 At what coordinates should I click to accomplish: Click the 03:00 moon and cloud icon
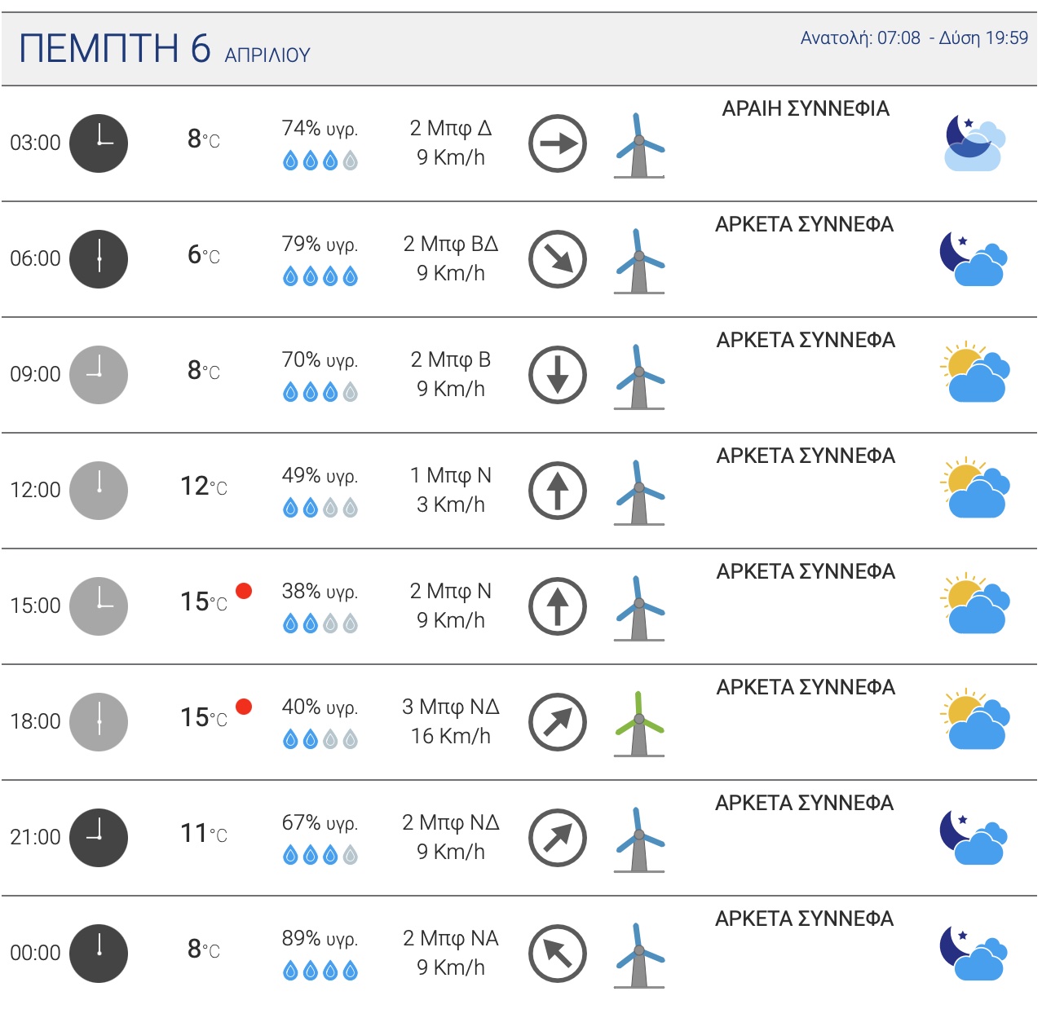tap(974, 143)
